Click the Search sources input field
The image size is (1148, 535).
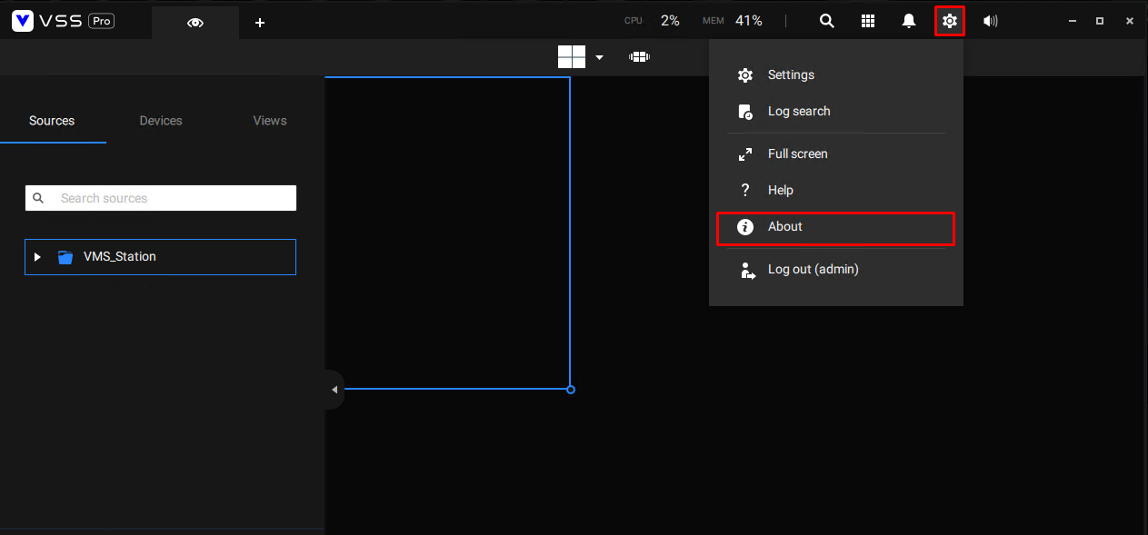click(x=160, y=197)
